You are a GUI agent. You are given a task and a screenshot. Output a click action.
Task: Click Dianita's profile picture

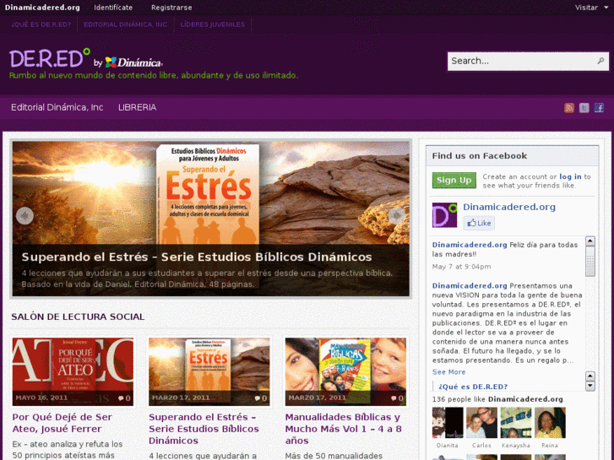[x=448, y=422]
